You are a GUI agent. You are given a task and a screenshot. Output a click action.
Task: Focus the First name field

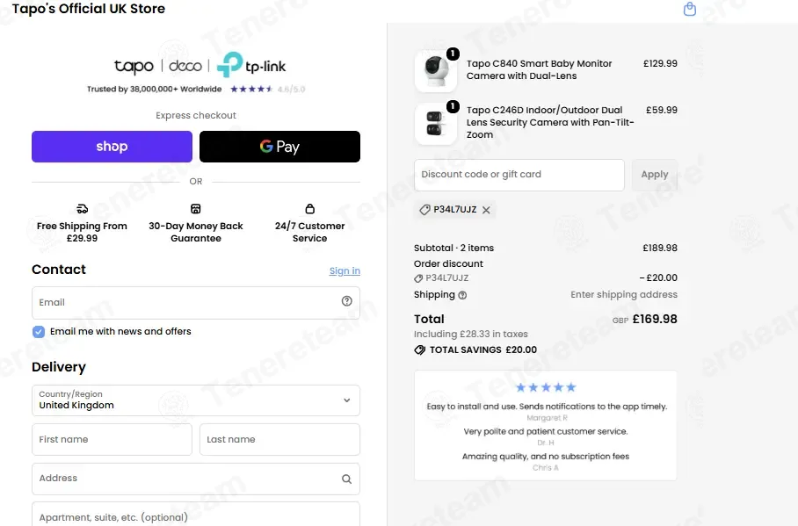[112, 440]
